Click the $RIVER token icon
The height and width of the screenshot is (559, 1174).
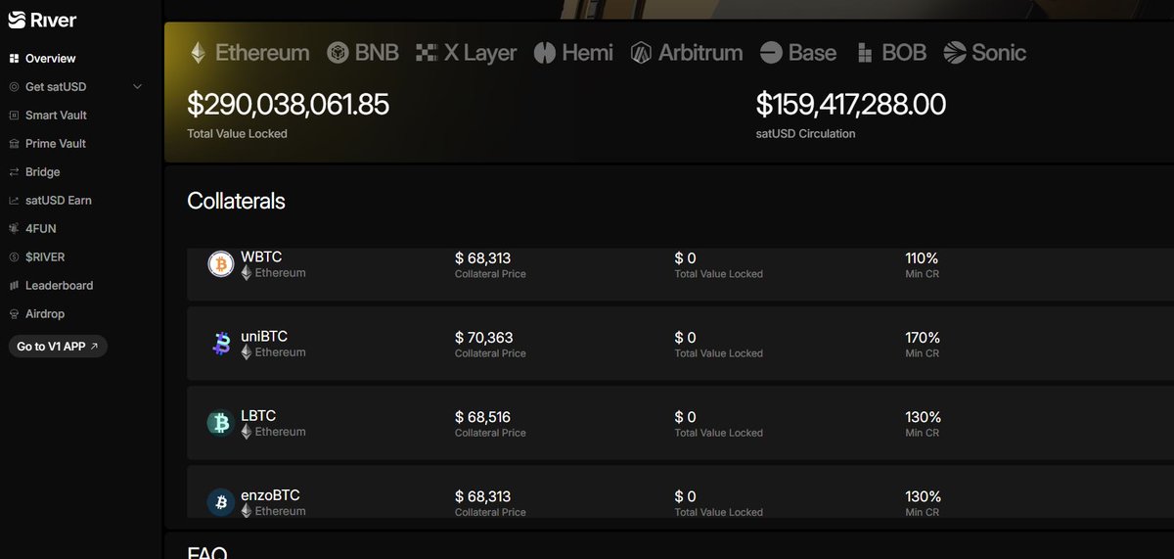coord(14,257)
